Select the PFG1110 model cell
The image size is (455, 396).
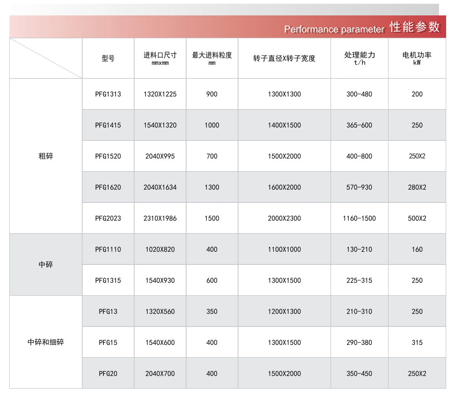pyautogui.click(x=108, y=249)
